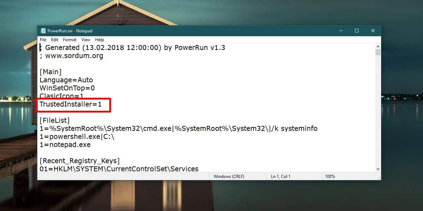Maximize the Notepad window
This screenshot has height=211, width=423.
(x=356, y=31)
